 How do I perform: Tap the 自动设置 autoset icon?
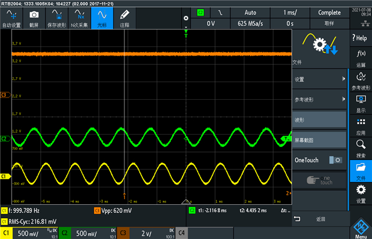12,18
